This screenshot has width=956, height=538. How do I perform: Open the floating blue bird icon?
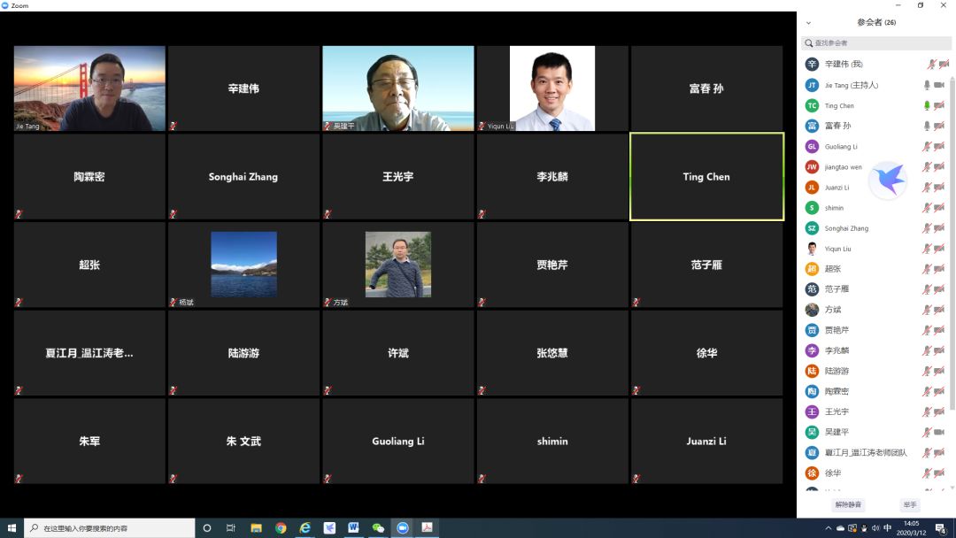tap(888, 181)
